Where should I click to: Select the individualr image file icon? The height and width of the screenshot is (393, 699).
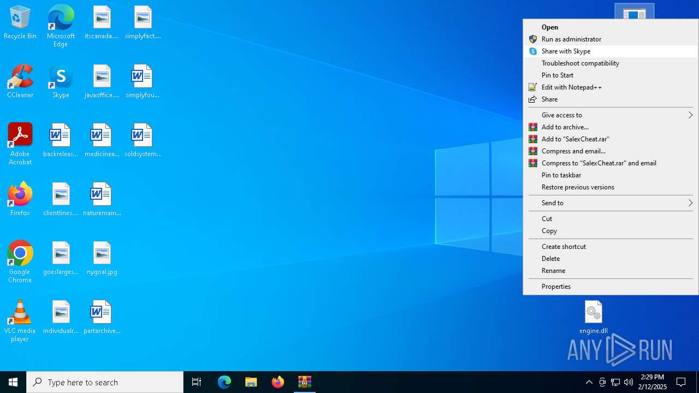(61, 317)
